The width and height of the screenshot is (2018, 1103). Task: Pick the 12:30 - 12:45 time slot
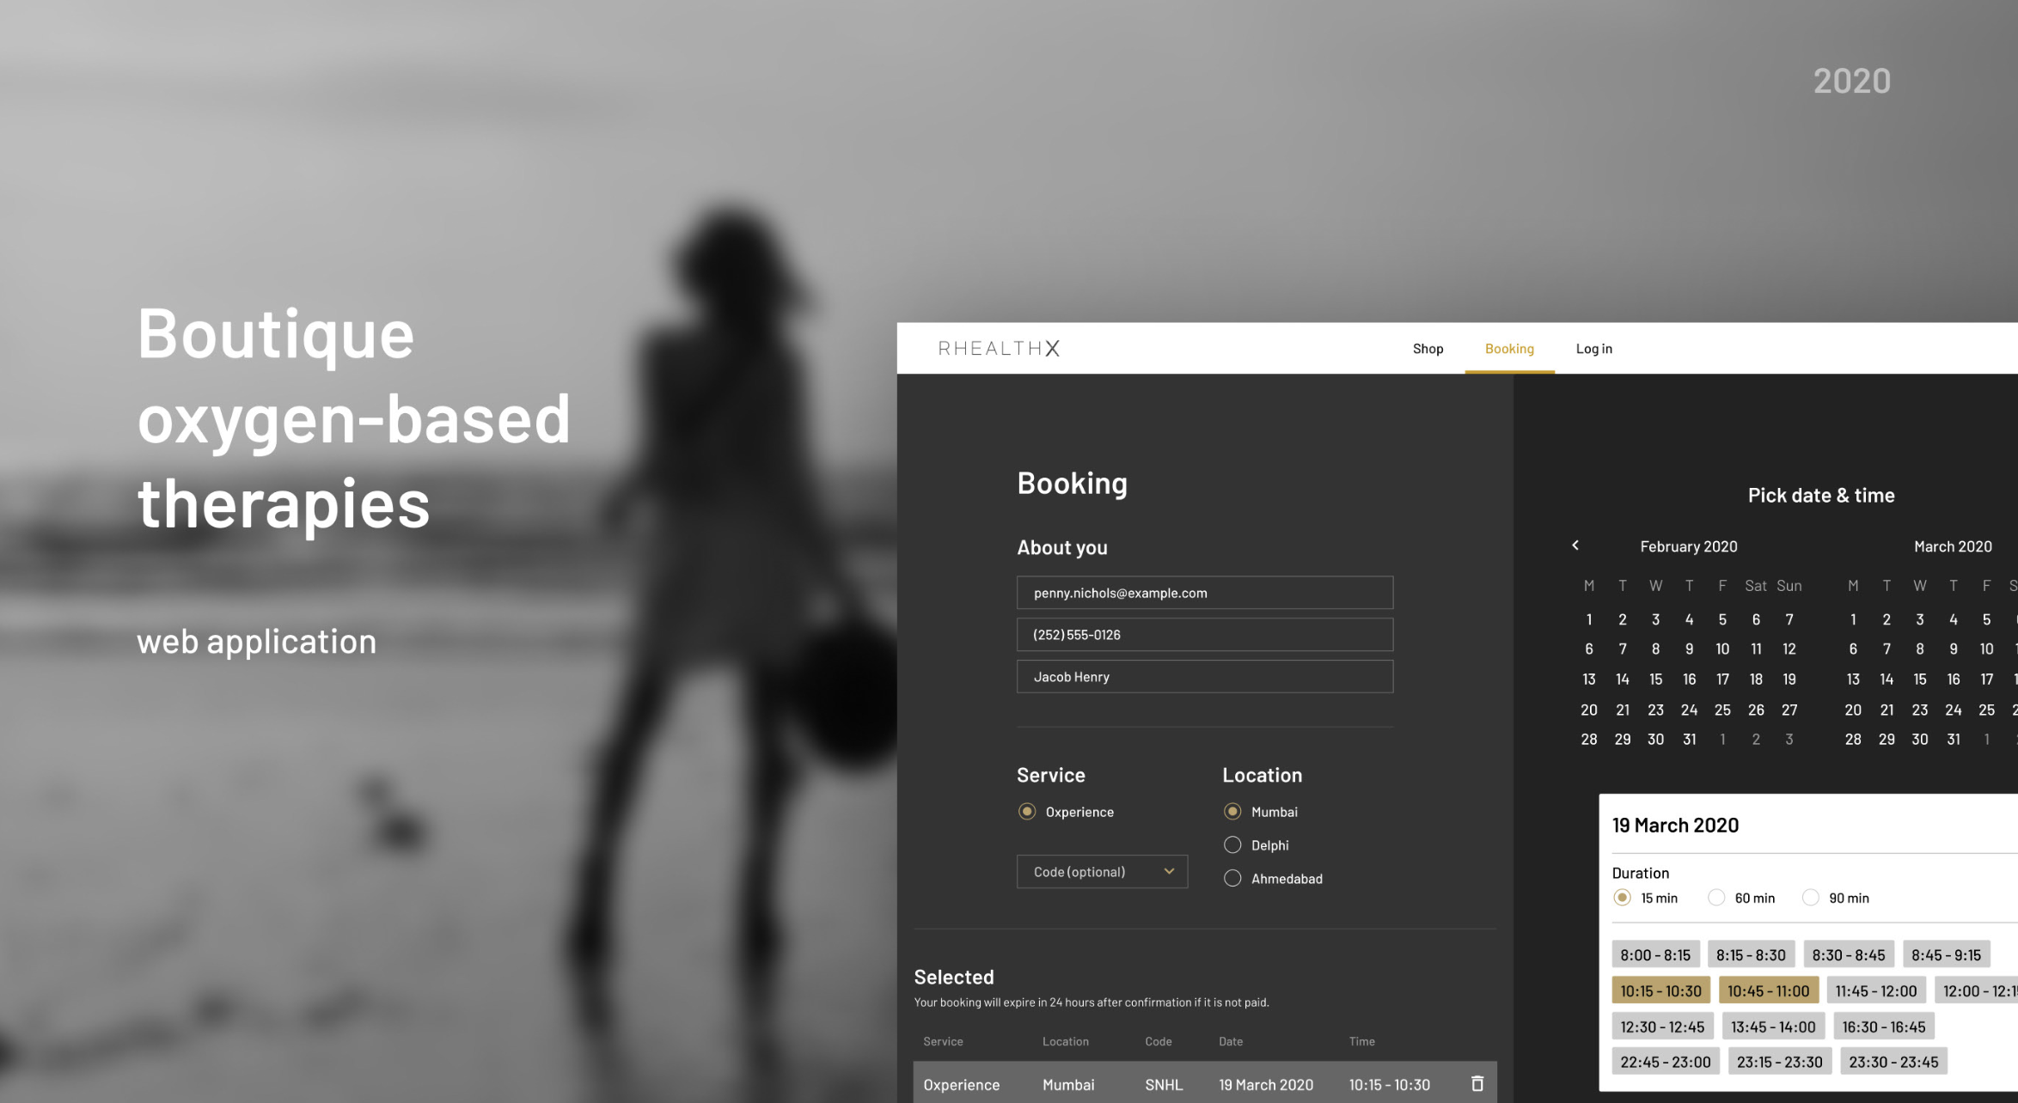[x=1662, y=1027]
